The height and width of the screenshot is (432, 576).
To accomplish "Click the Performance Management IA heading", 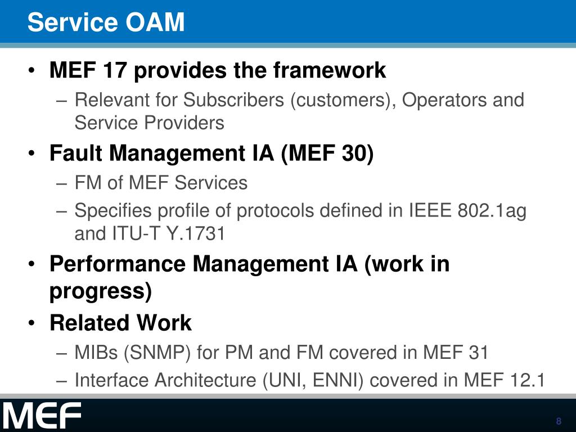I will pyautogui.click(x=249, y=277).
